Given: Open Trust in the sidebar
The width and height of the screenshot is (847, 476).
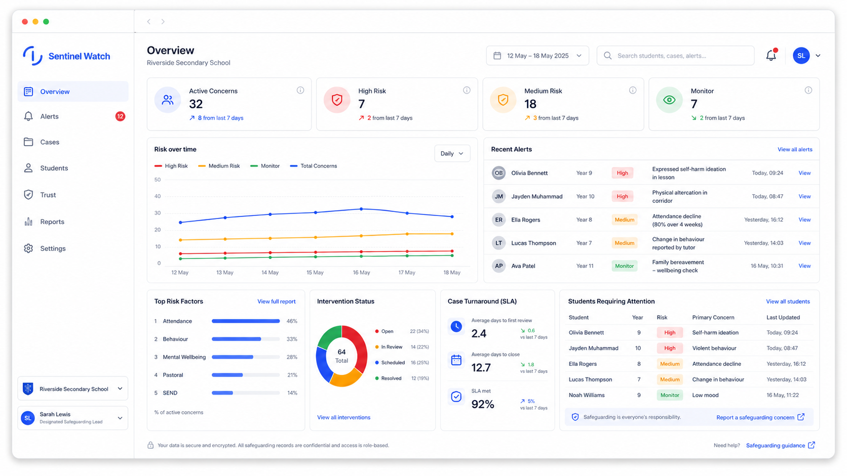Looking at the screenshot, I should (73, 195).
